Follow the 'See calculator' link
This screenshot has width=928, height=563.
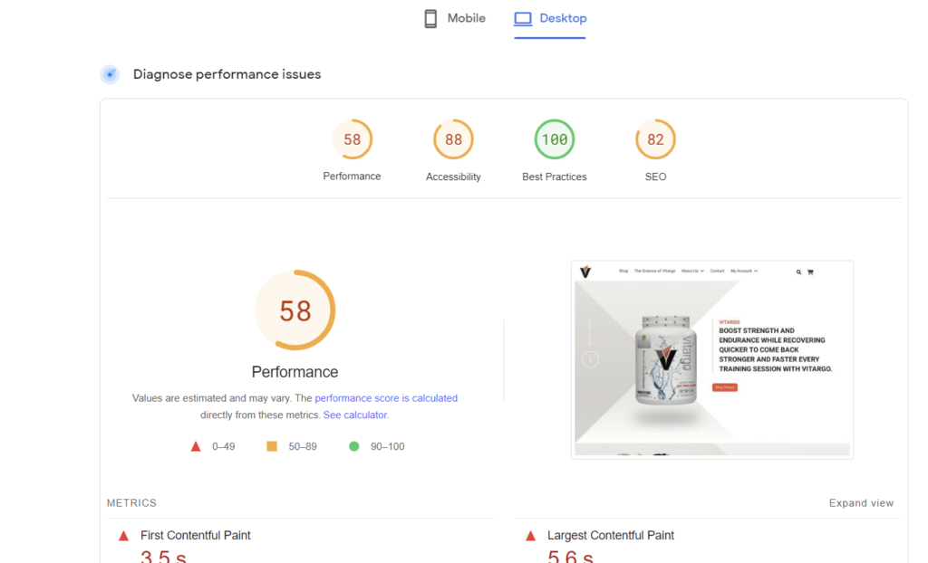[x=355, y=415]
